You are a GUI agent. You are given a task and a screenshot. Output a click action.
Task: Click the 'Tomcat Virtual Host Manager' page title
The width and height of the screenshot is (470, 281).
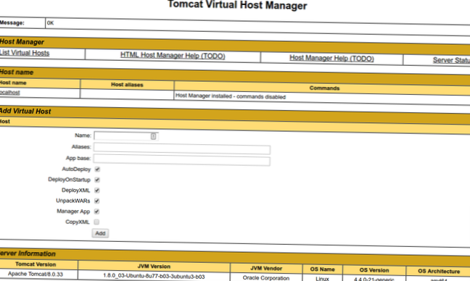pyautogui.click(x=237, y=5)
